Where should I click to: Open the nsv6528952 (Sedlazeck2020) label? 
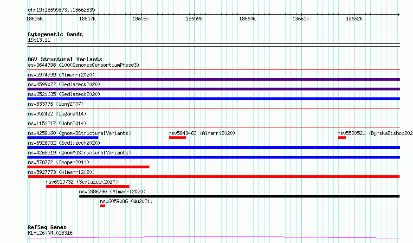click(x=64, y=143)
